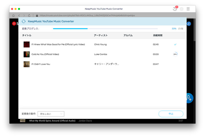Click the 29% progress ring for Cold As You
Image resolution: width=205 pixels, height=137 pixels.
click(175, 54)
